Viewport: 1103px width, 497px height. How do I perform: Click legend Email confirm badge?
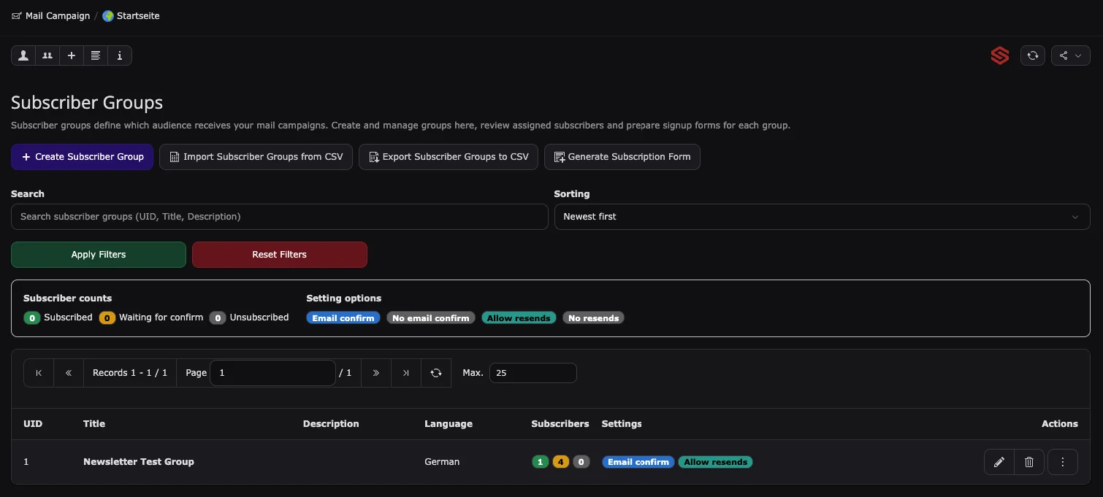343,318
